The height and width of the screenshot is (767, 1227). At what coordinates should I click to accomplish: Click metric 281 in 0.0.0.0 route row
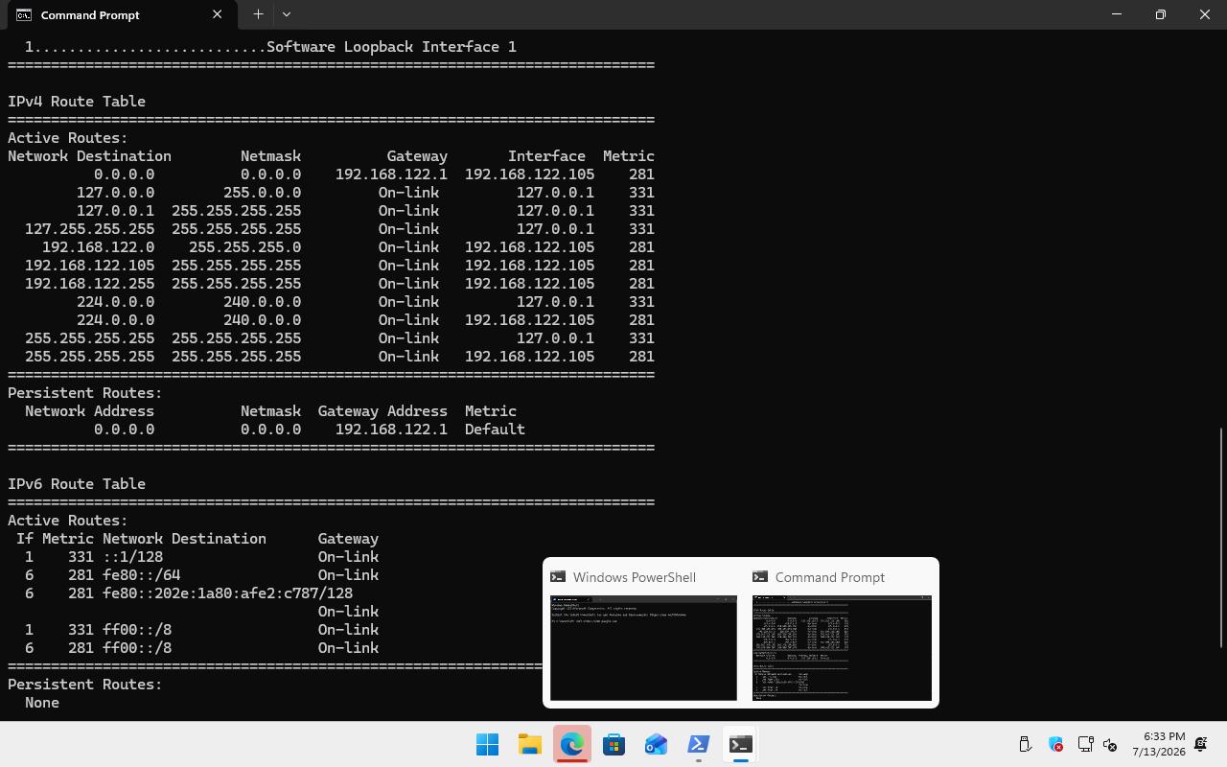[641, 174]
